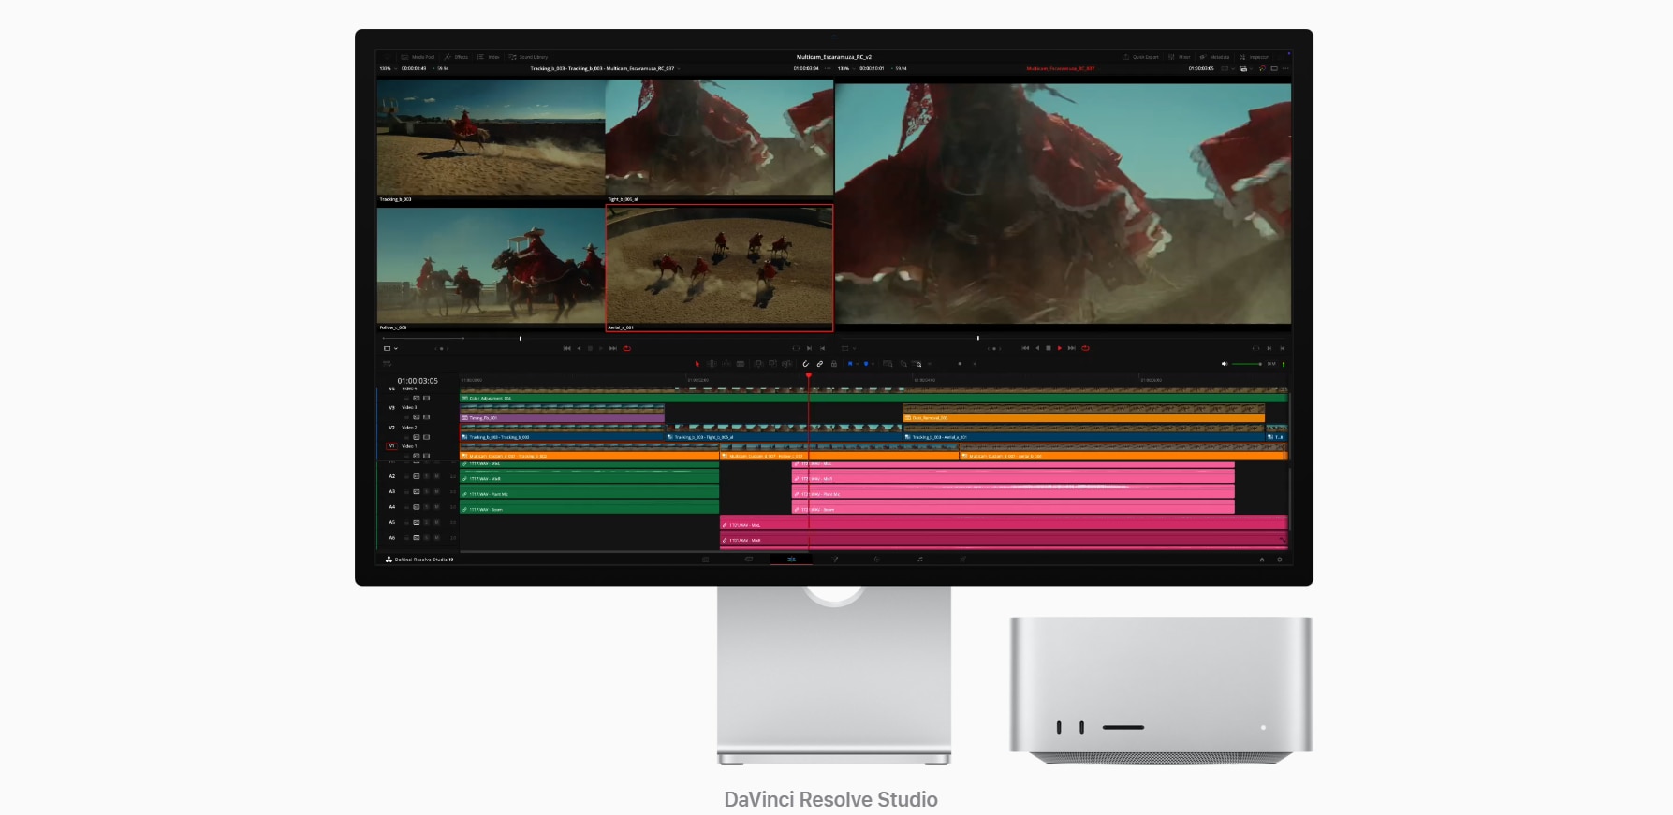Mute audio track A3

(x=436, y=492)
